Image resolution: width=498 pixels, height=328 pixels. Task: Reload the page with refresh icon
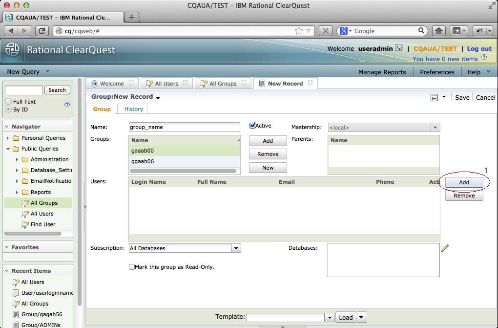click(41, 31)
